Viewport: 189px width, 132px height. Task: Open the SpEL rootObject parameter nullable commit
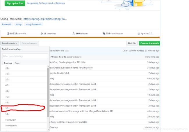pos(68,122)
